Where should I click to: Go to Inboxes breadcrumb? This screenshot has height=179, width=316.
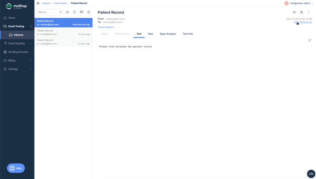(x=46, y=3)
